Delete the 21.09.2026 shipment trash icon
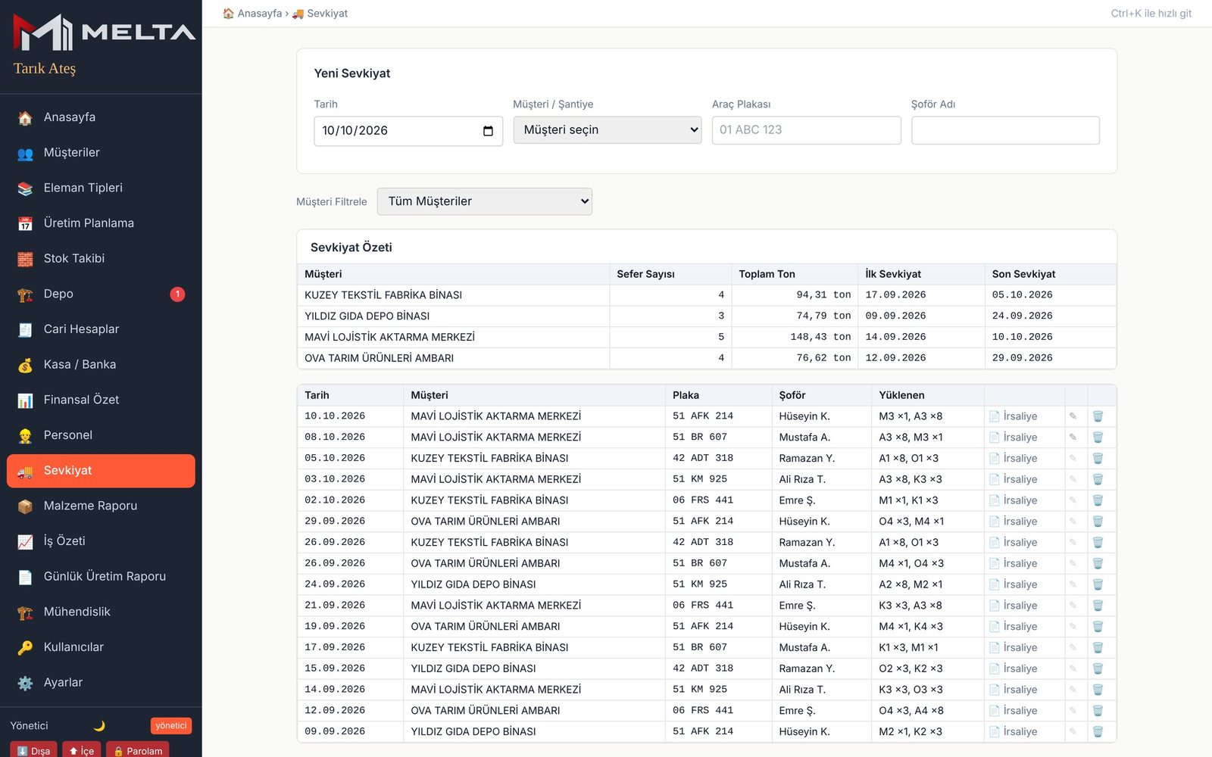This screenshot has width=1212, height=757. pos(1098,606)
